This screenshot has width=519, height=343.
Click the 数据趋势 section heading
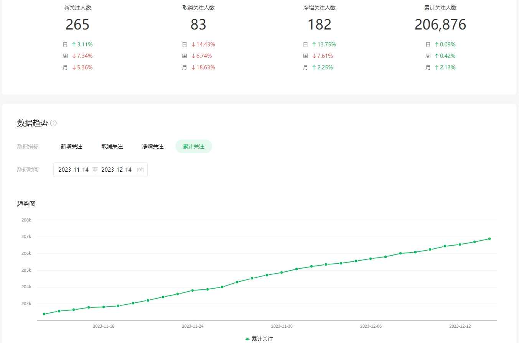32,123
